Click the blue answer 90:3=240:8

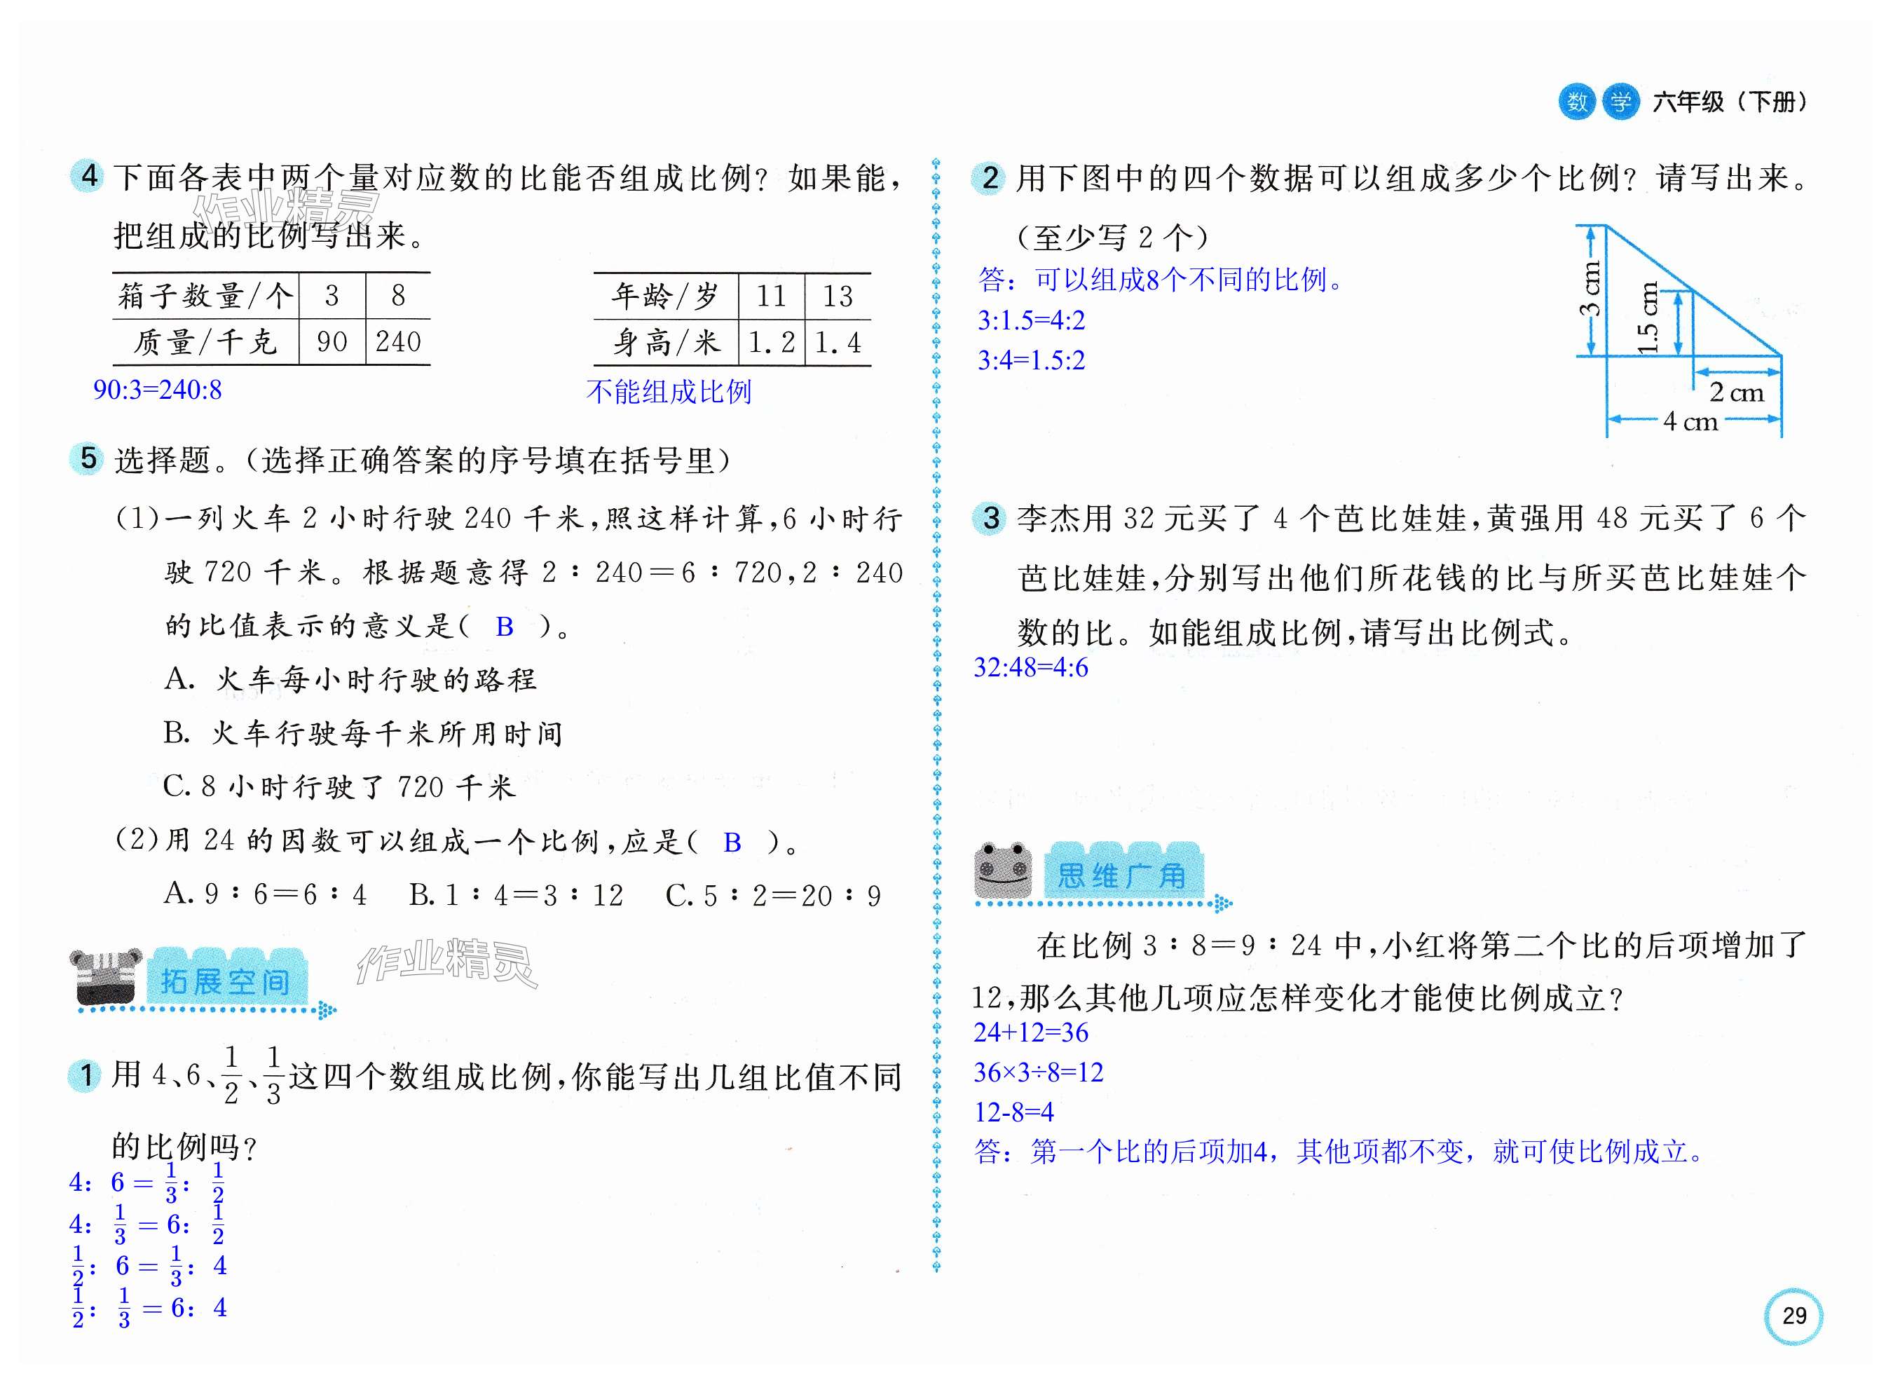click(158, 390)
